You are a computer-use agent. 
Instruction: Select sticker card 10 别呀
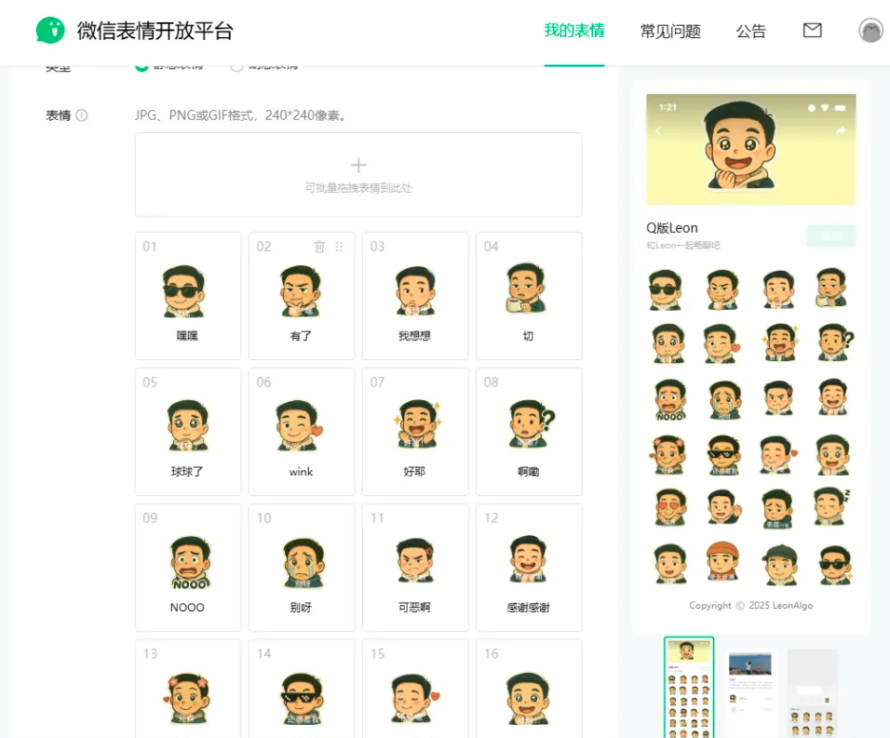(x=302, y=568)
